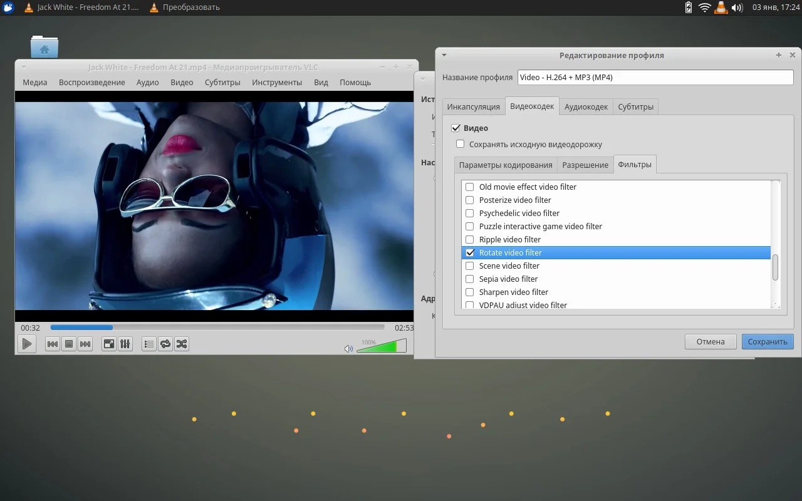Open the VLC window title menu arrow
Viewport: 802px width, 501px height.
point(24,67)
